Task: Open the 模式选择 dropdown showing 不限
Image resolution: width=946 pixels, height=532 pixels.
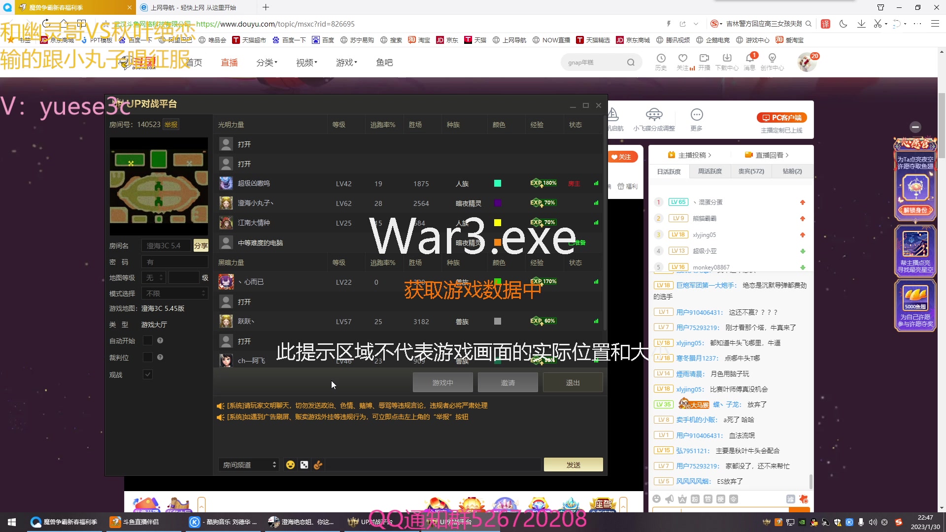Action: pyautogui.click(x=174, y=294)
